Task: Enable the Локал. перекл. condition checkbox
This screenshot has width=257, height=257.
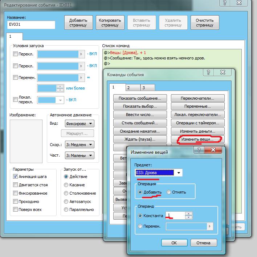Action: (x=15, y=100)
